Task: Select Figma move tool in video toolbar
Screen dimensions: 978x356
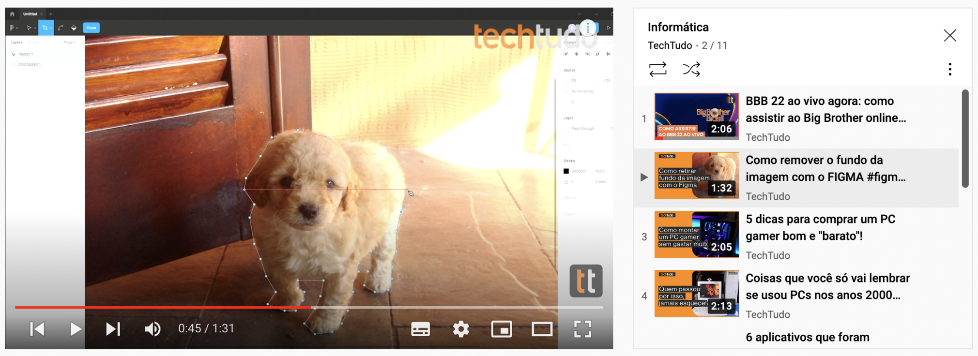Action: click(29, 28)
